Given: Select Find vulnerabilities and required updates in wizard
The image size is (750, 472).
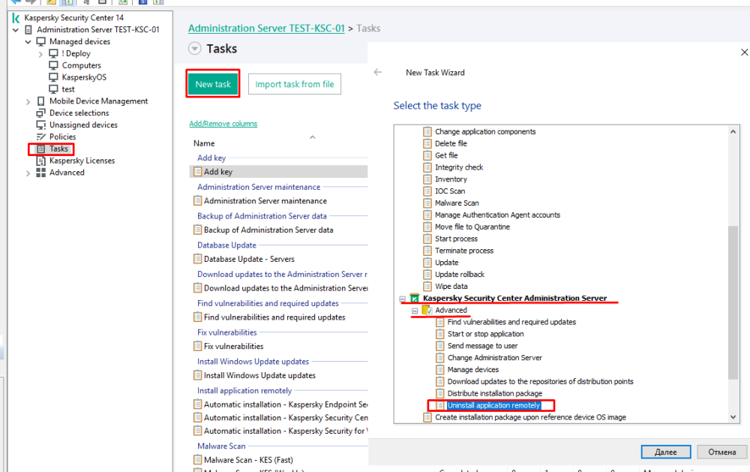Looking at the screenshot, I should pyautogui.click(x=511, y=322).
